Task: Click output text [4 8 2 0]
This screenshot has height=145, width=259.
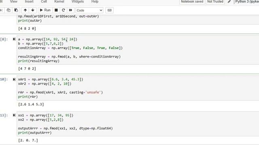Action: click(27, 29)
